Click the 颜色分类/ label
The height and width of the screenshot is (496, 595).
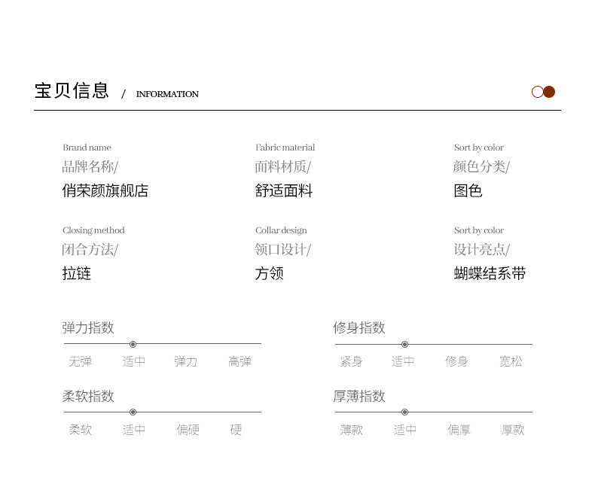pos(482,166)
